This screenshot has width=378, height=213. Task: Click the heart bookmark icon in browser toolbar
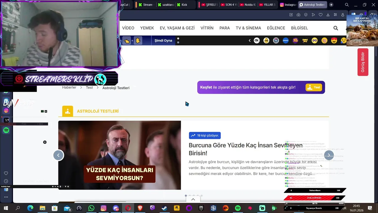320,15
